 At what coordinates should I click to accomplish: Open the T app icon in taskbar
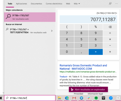coord(118,98)
